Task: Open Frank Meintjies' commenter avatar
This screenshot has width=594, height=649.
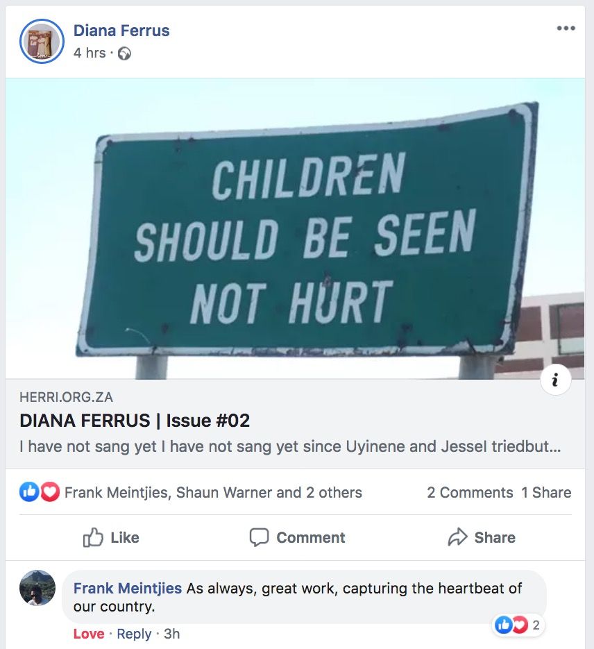Action: point(37,588)
